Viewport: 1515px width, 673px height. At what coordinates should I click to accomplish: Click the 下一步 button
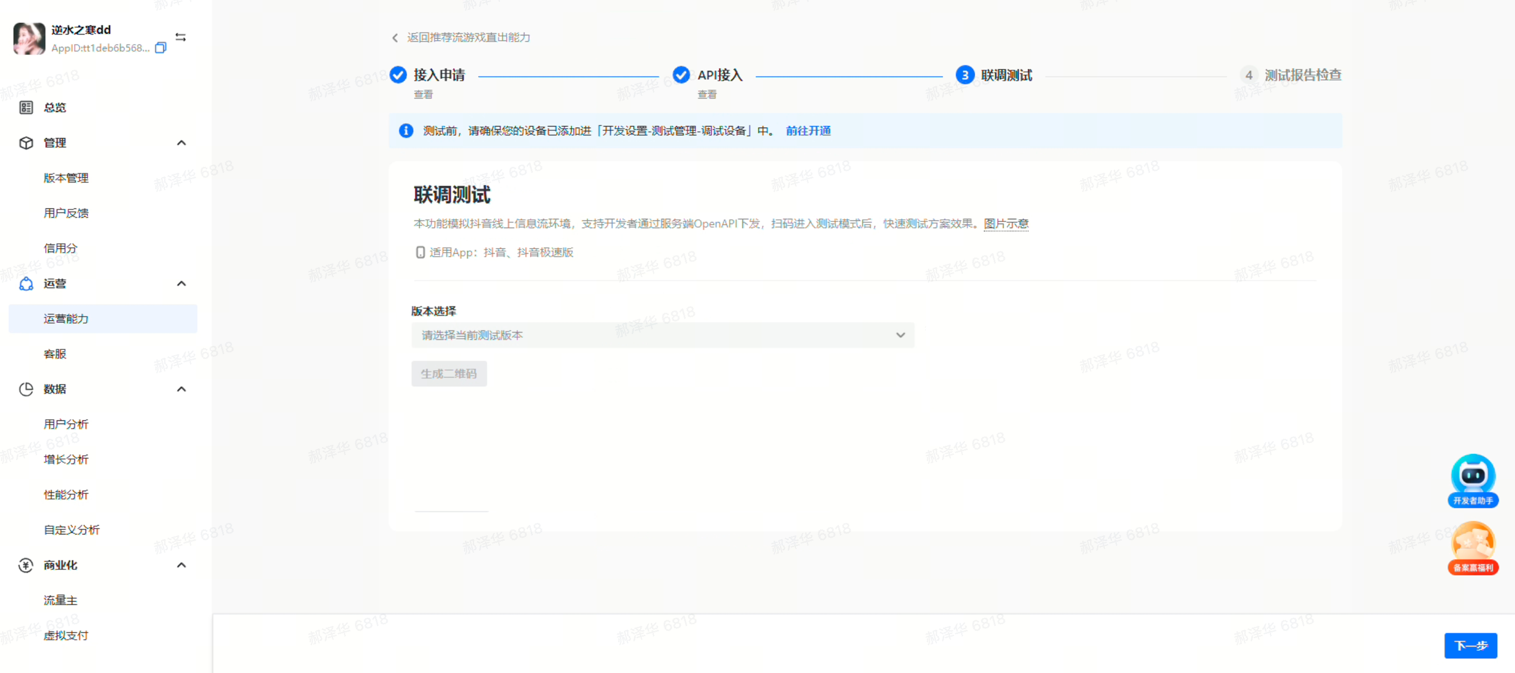(x=1470, y=645)
